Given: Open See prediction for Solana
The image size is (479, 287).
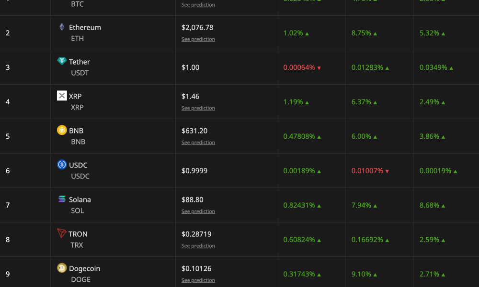Looking at the screenshot, I should pyautogui.click(x=198, y=211).
